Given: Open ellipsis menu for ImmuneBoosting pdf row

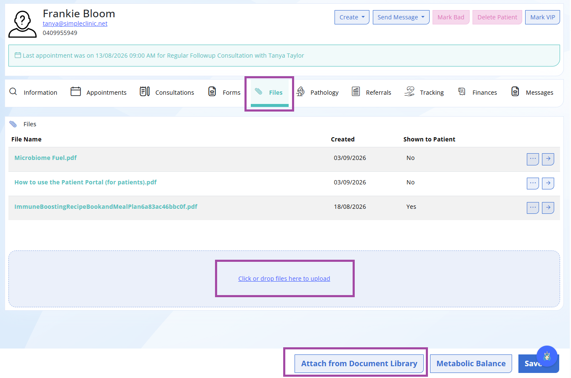Looking at the screenshot, I should tap(533, 208).
